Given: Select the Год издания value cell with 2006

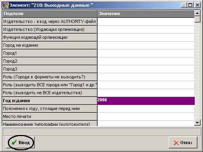Looking at the screenshot, I should [x=146, y=101].
